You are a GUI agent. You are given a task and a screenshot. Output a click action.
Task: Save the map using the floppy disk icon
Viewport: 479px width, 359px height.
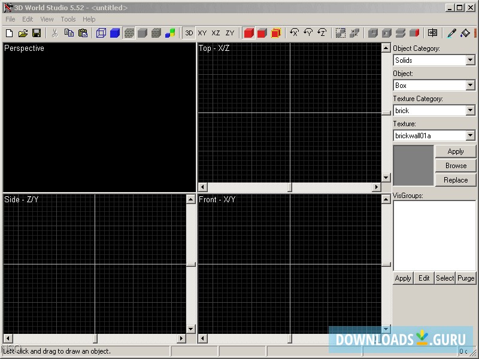click(x=37, y=33)
